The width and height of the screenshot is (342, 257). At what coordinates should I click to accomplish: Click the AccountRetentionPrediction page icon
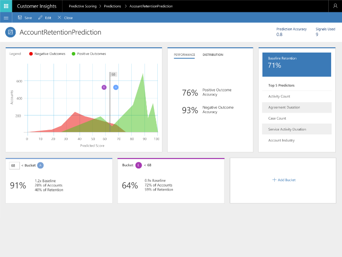(x=10, y=32)
